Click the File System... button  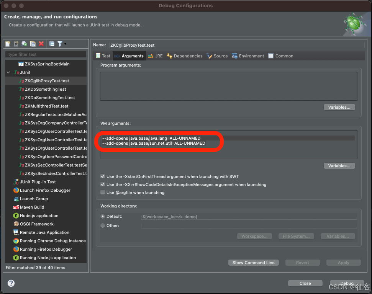[296, 236]
